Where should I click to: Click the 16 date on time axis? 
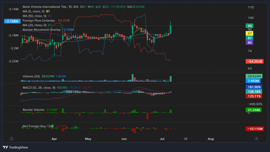pyautogui.click(x=185, y=139)
